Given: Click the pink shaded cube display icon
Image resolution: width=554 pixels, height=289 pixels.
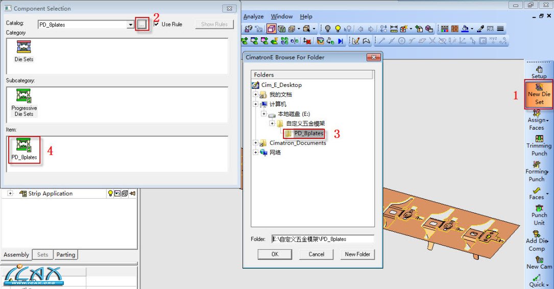Looking at the screenshot, I should 271,29.
